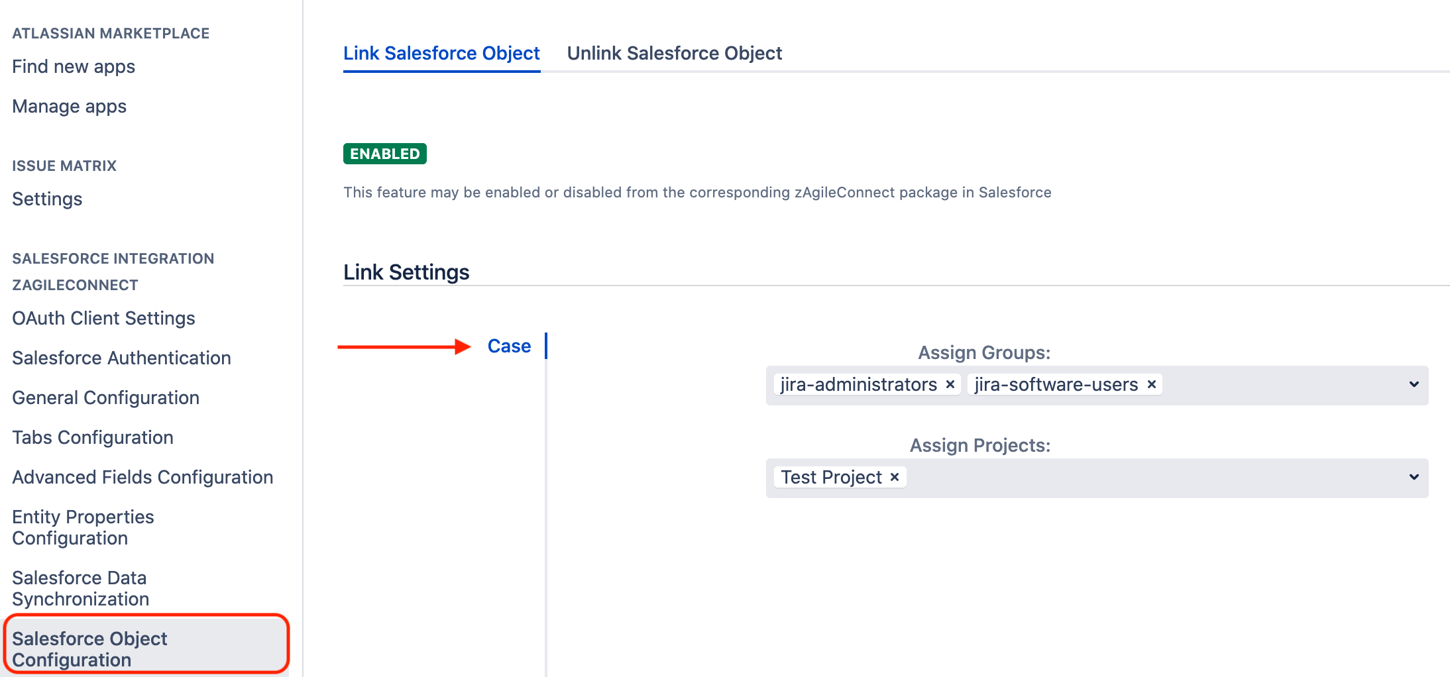Expand the Assign Groups dropdown arrow
This screenshot has width=1450, height=677.
(x=1414, y=385)
